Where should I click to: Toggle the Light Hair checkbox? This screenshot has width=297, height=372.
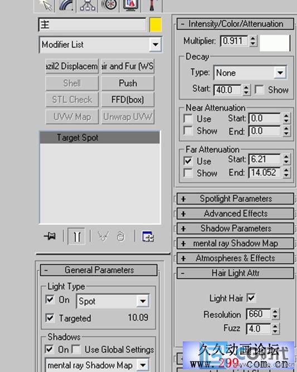[251, 298]
